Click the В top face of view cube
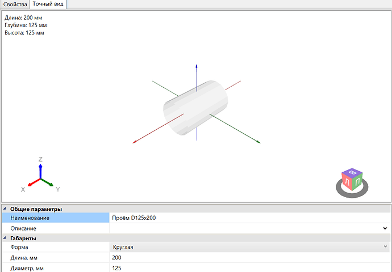Viewport: 392px width, 272px height. [x=352, y=172]
